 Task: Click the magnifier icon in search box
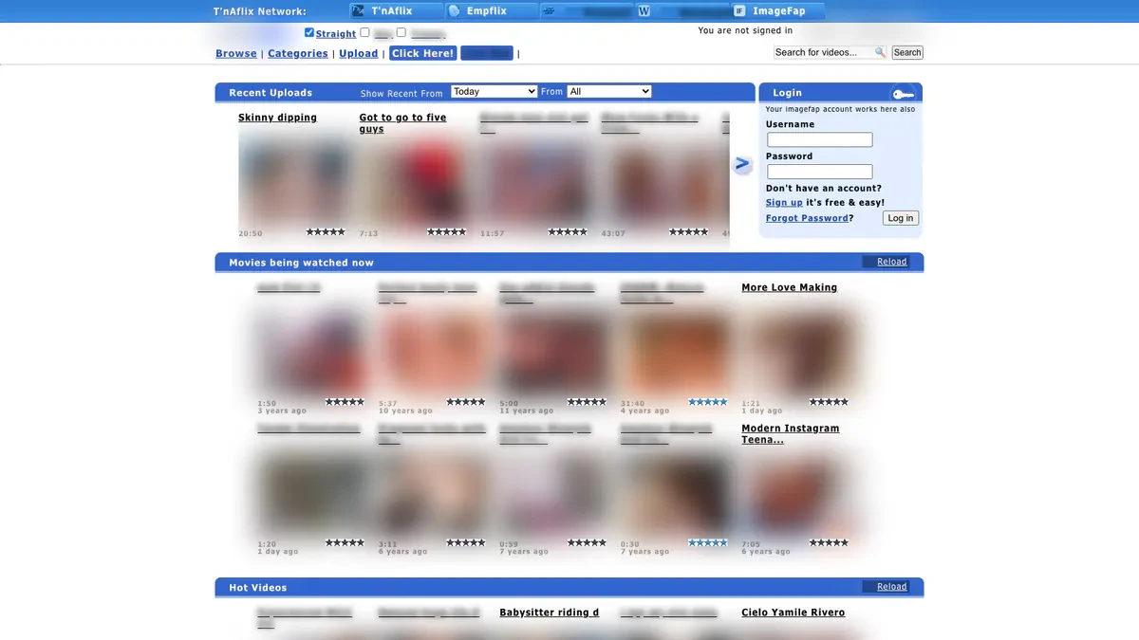coord(881,53)
